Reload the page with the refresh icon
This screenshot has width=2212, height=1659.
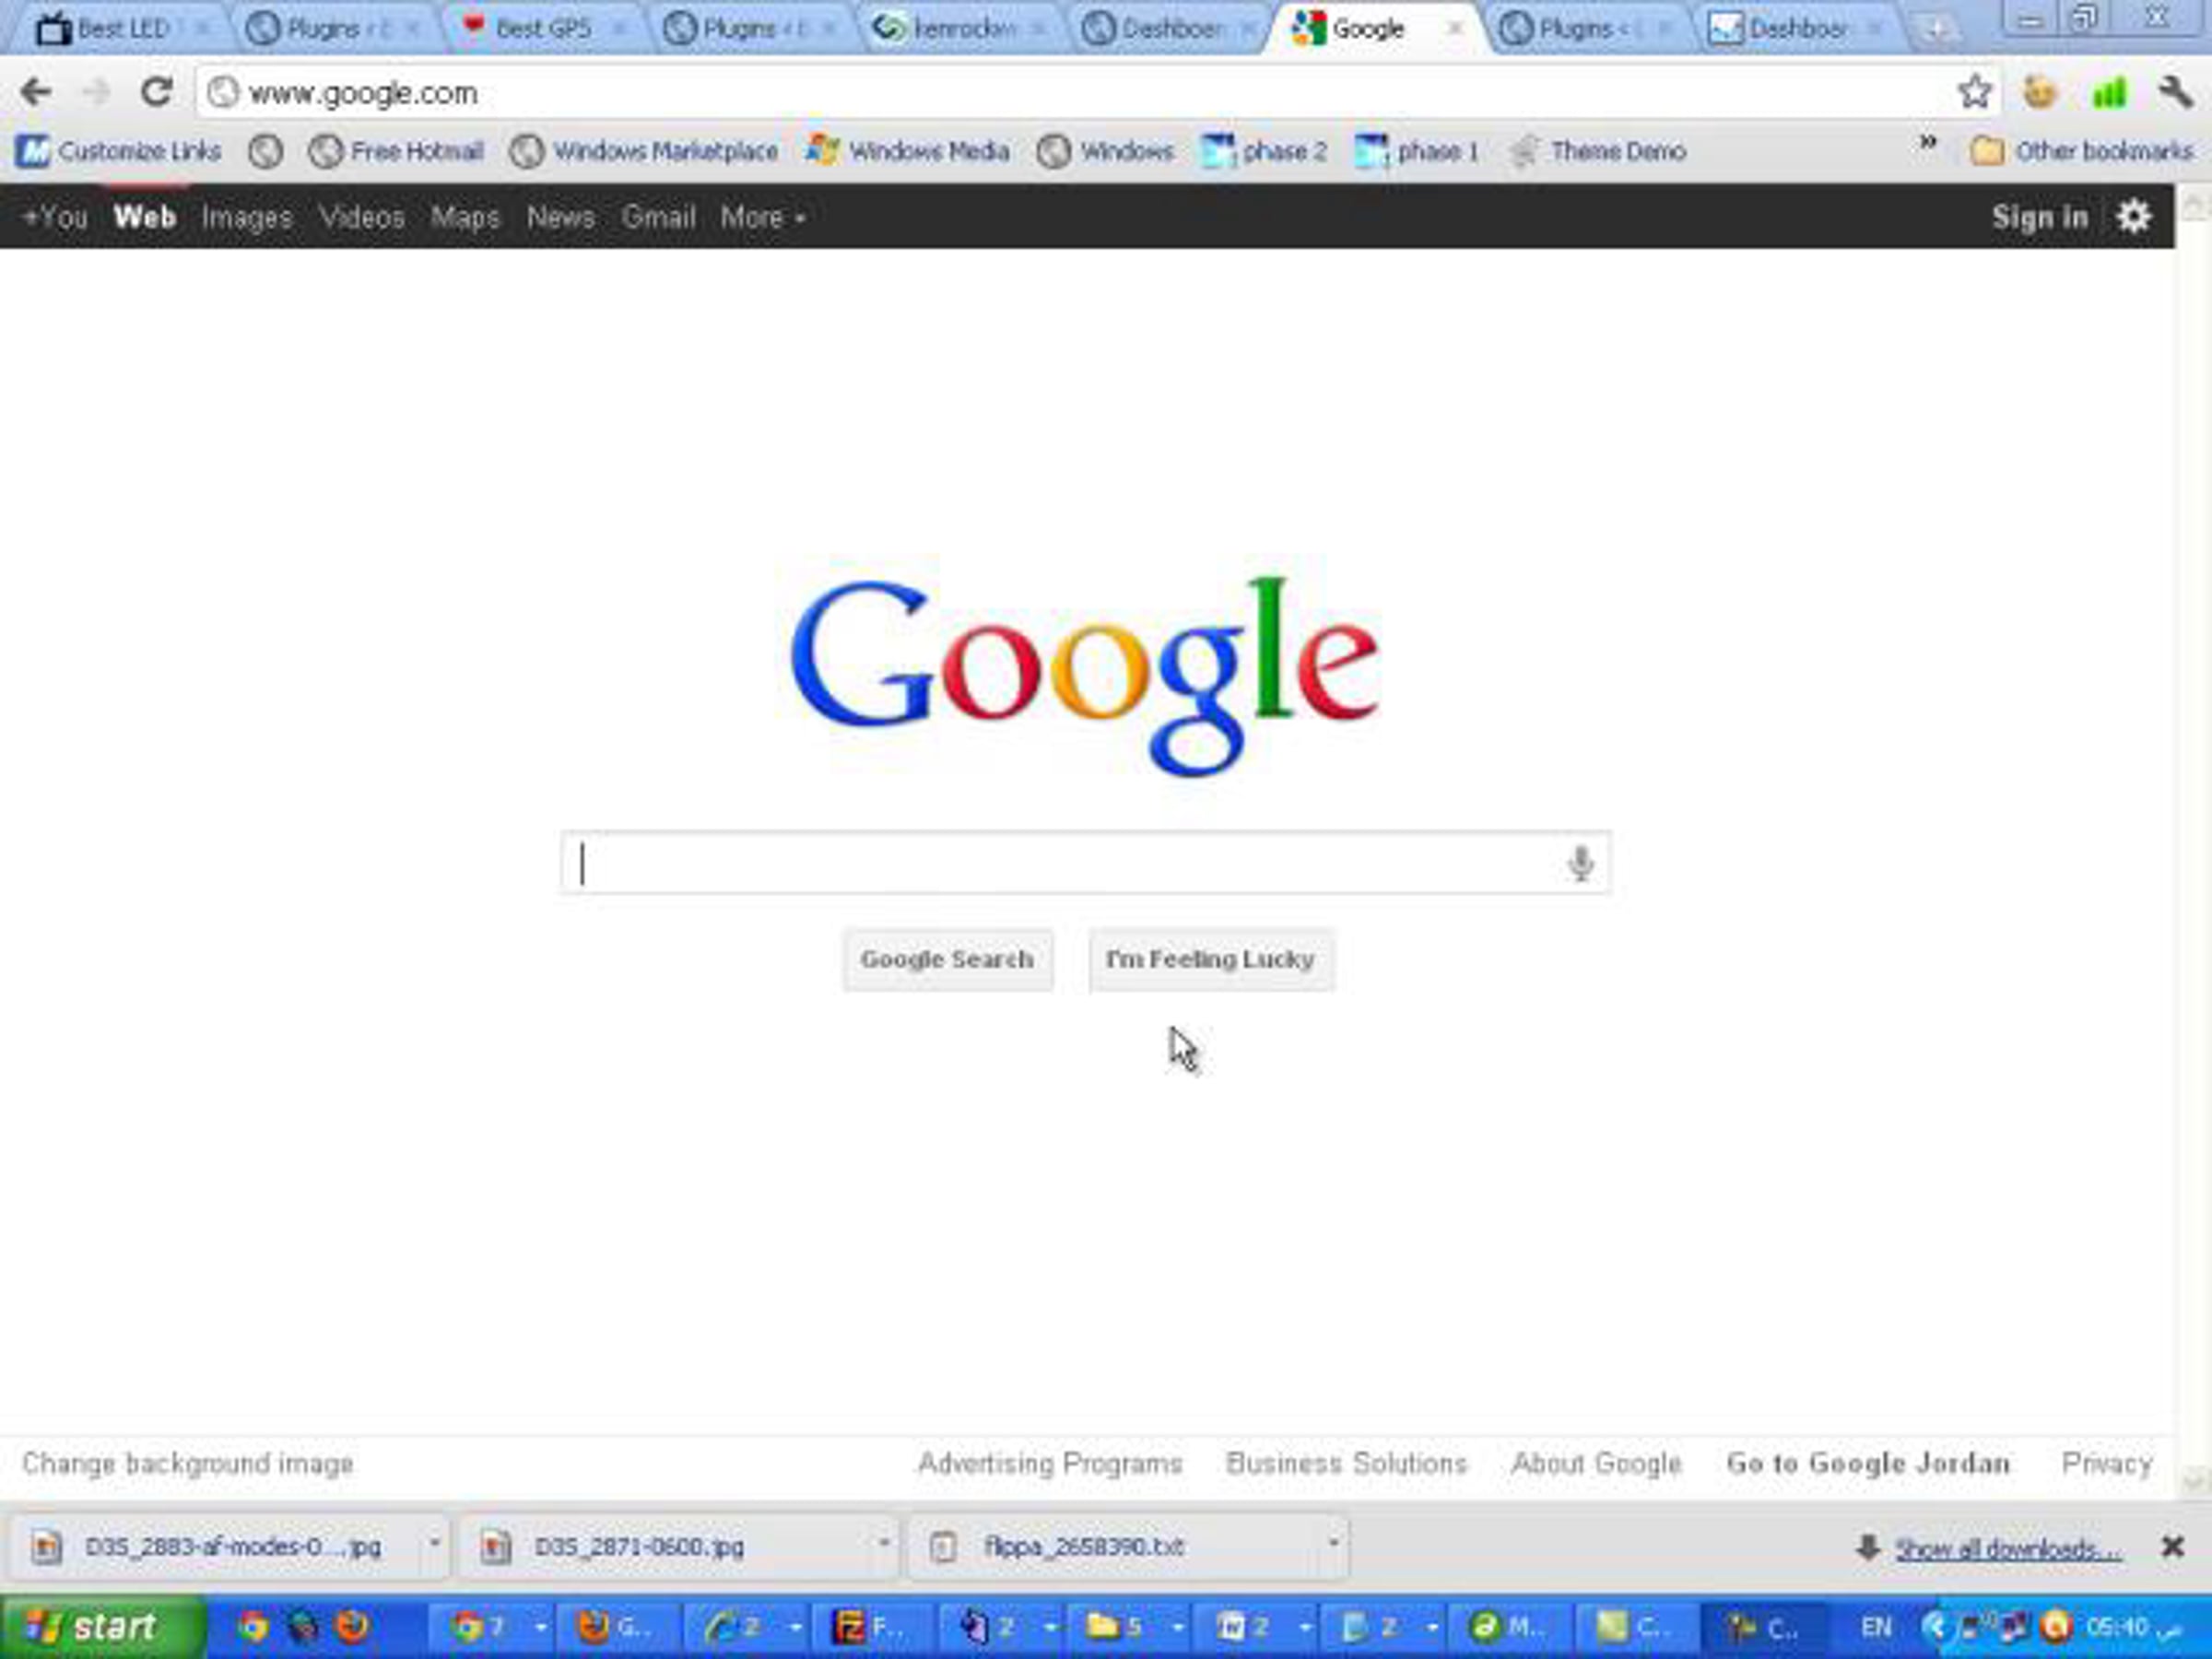click(156, 93)
